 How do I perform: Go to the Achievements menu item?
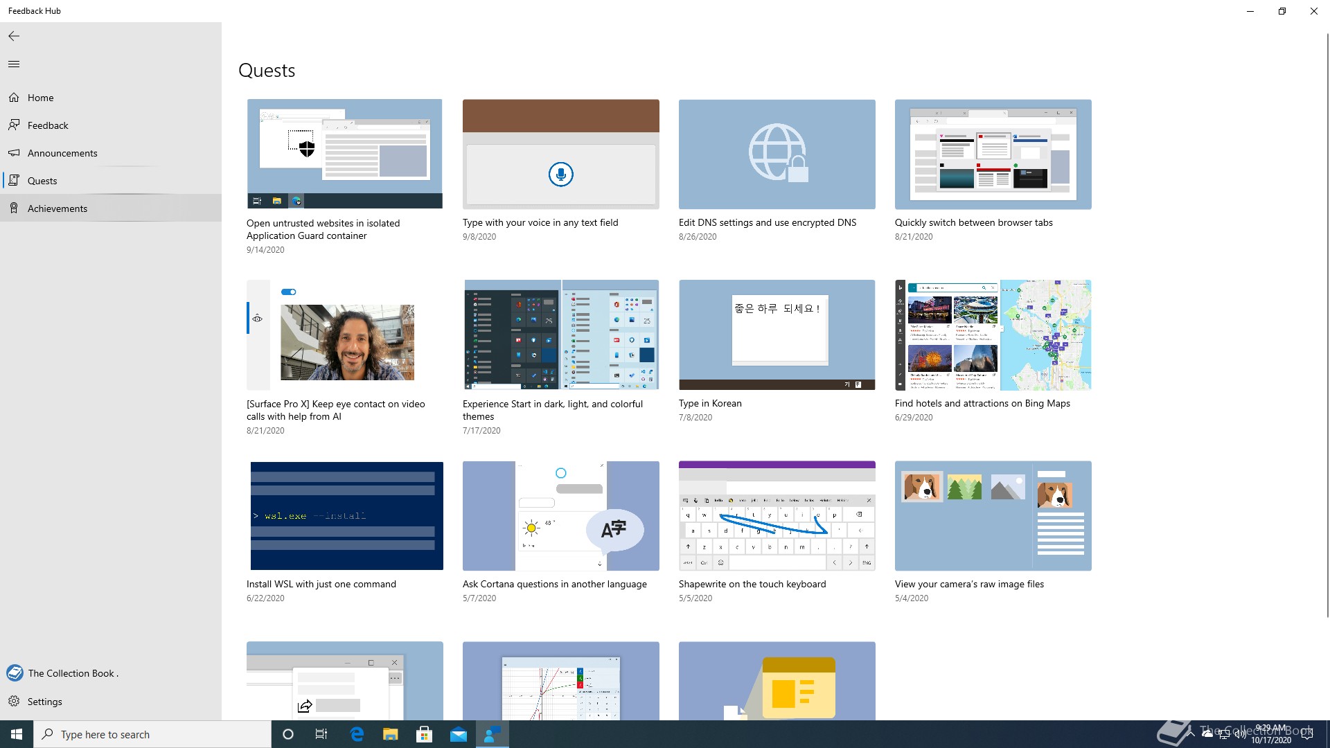[111, 208]
